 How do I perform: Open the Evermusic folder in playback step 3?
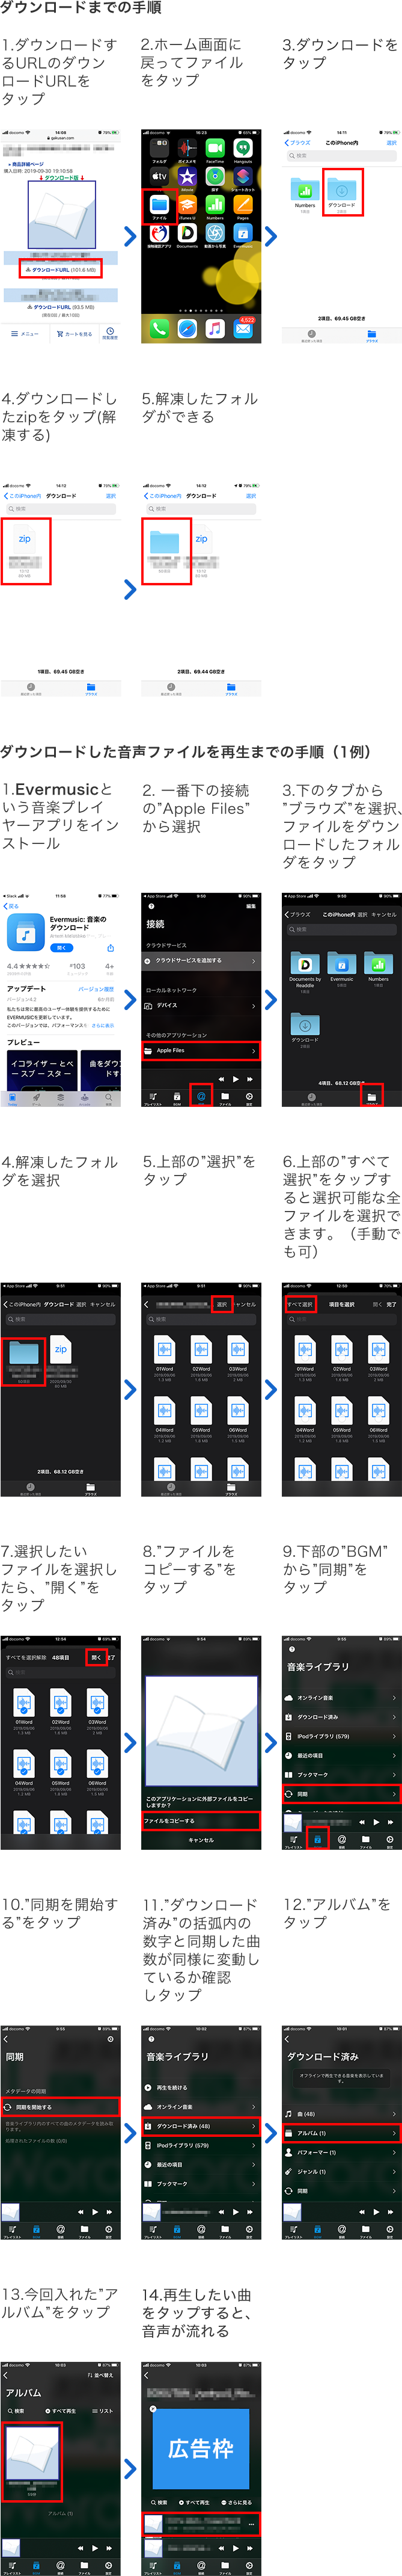[342, 964]
